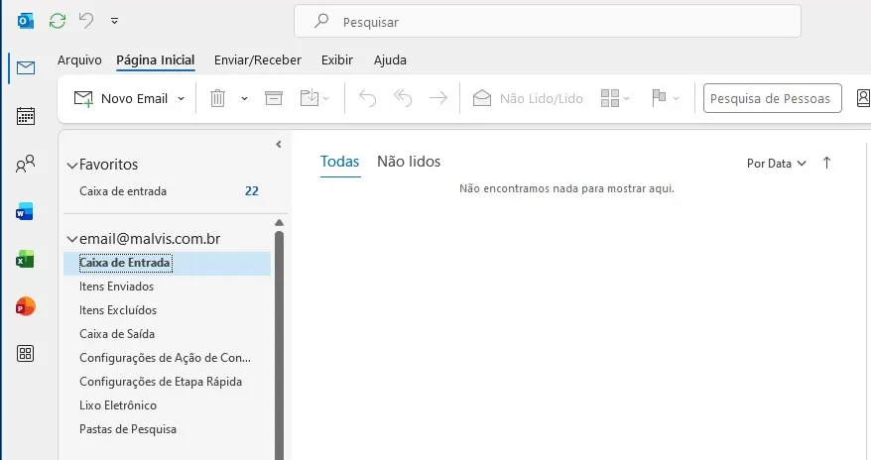871x460 pixels.
Task: Collapse the folder pane with the arrow
Action: [279, 145]
